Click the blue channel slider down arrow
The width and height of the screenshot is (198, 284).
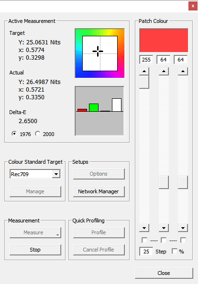[183, 228]
